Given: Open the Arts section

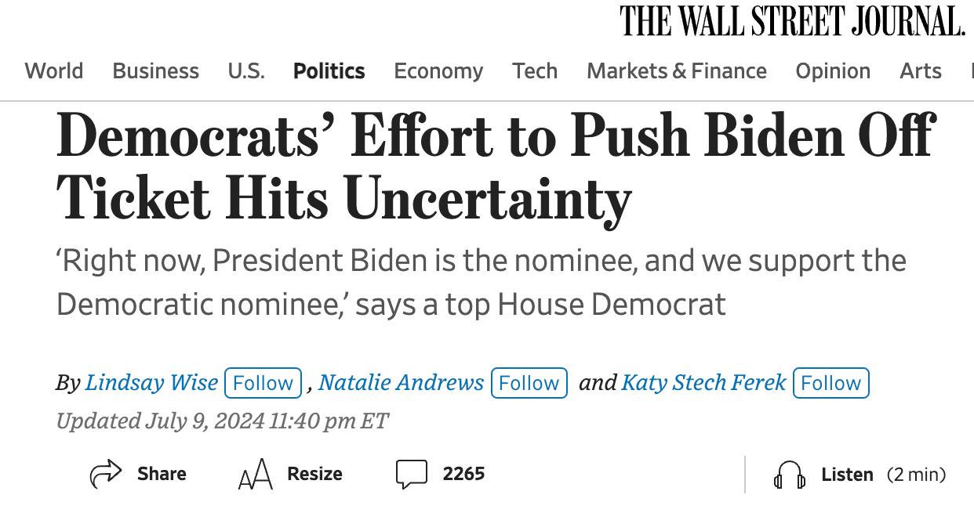Looking at the screenshot, I should tap(921, 70).
